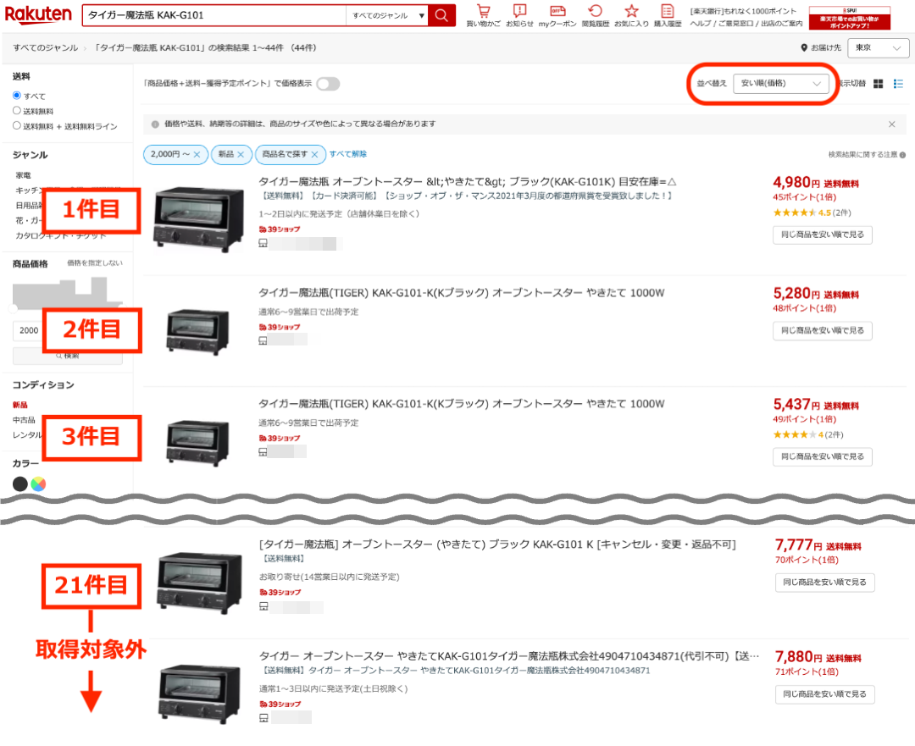915x746 pixels.
Task: Pick the black color swatch filter
Action: [x=20, y=484]
